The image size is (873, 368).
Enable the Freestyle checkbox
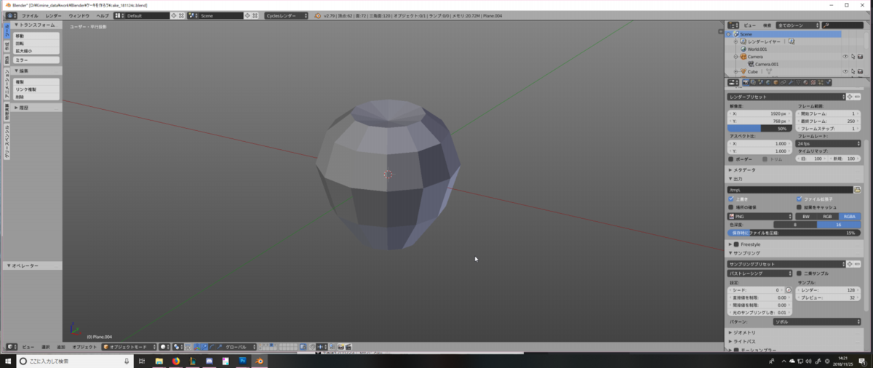click(736, 244)
